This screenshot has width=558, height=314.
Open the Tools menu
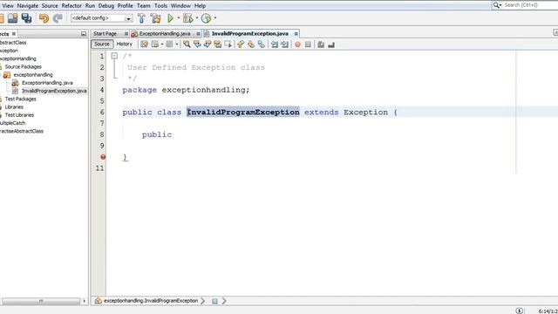tap(160, 6)
